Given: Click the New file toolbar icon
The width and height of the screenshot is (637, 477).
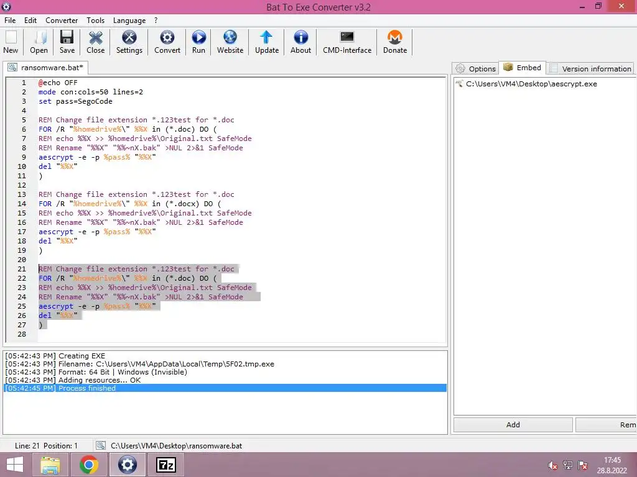Looking at the screenshot, I should pyautogui.click(x=11, y=37).
